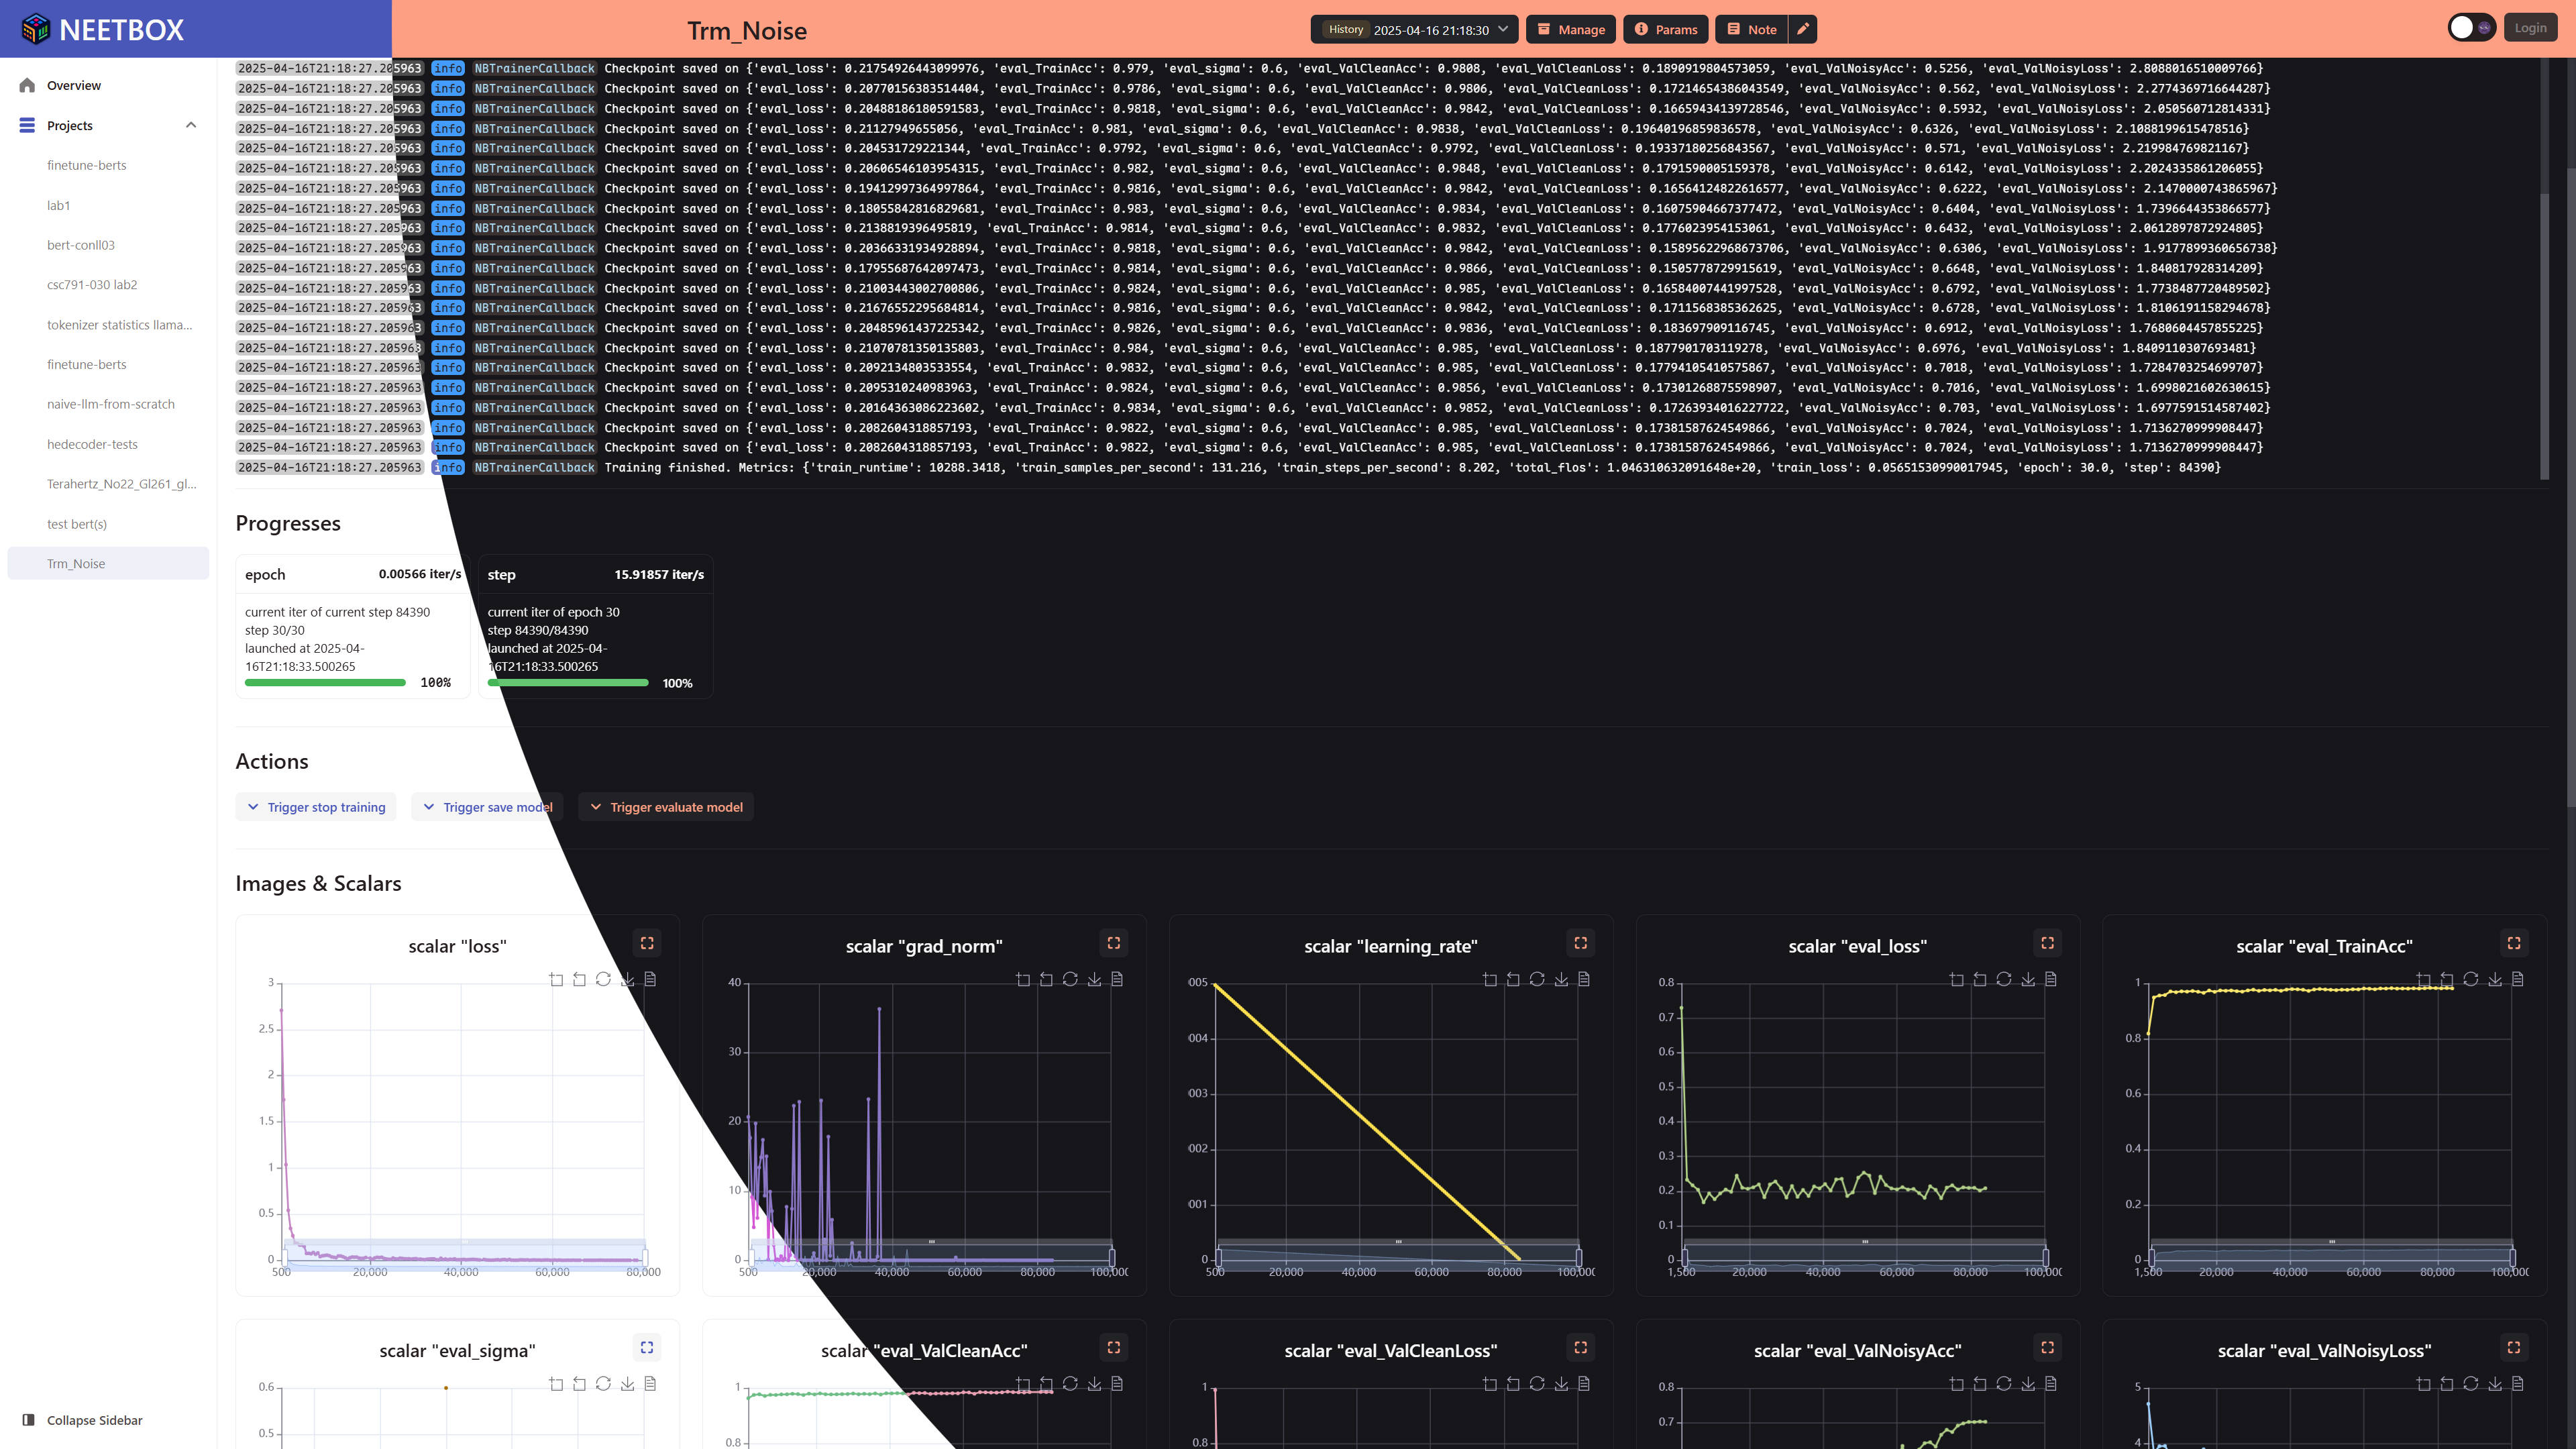Click the Login button
2576x1449 pixels.
click(2530, 28)
